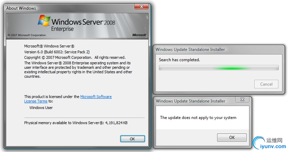
Task: Select "The update does not apply to your system" text
Action: tap(198, 118)
